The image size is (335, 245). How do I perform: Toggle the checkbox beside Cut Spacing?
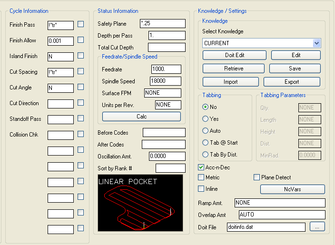point(80,71)
